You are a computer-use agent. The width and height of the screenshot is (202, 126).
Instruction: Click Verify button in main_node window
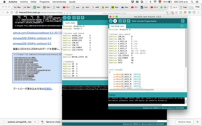tap(65, 18)
